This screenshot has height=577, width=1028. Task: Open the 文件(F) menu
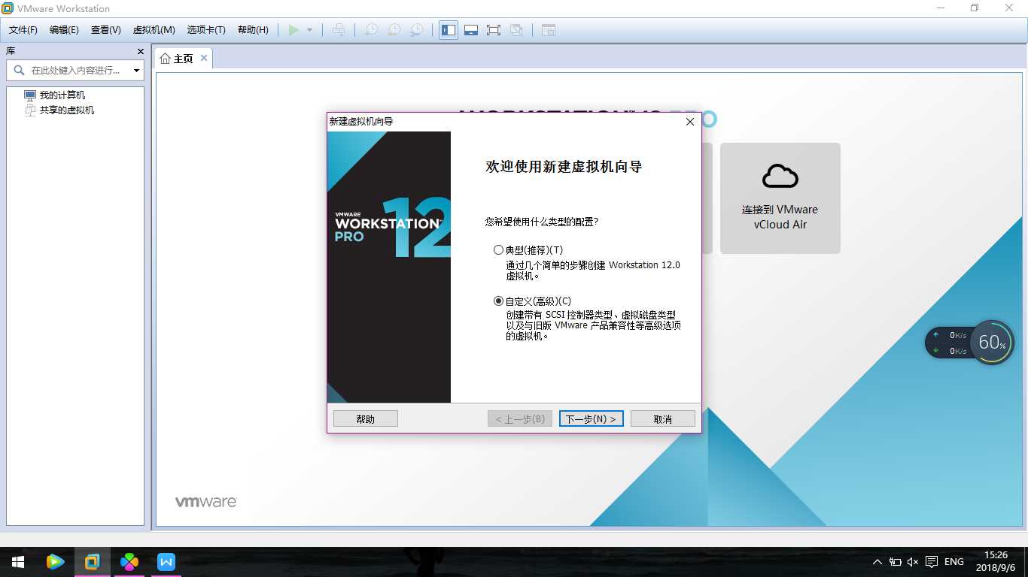(x=23, y=30)
